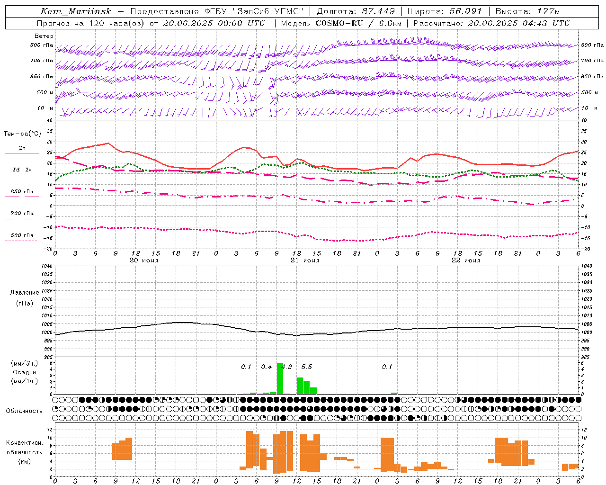Click the orange convective cloud bar on 20 июня
Screen dimensions: 606x485
tap(122, 449)
